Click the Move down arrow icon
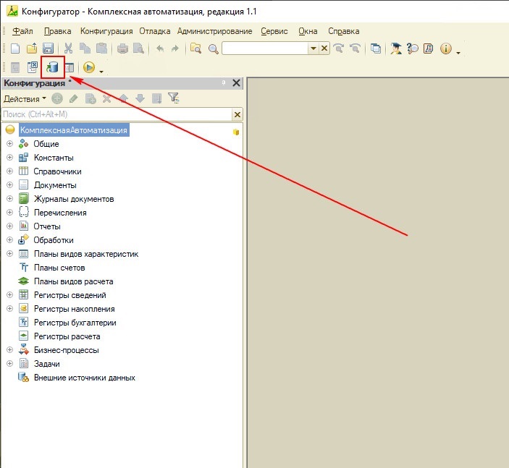 [140, 98]
